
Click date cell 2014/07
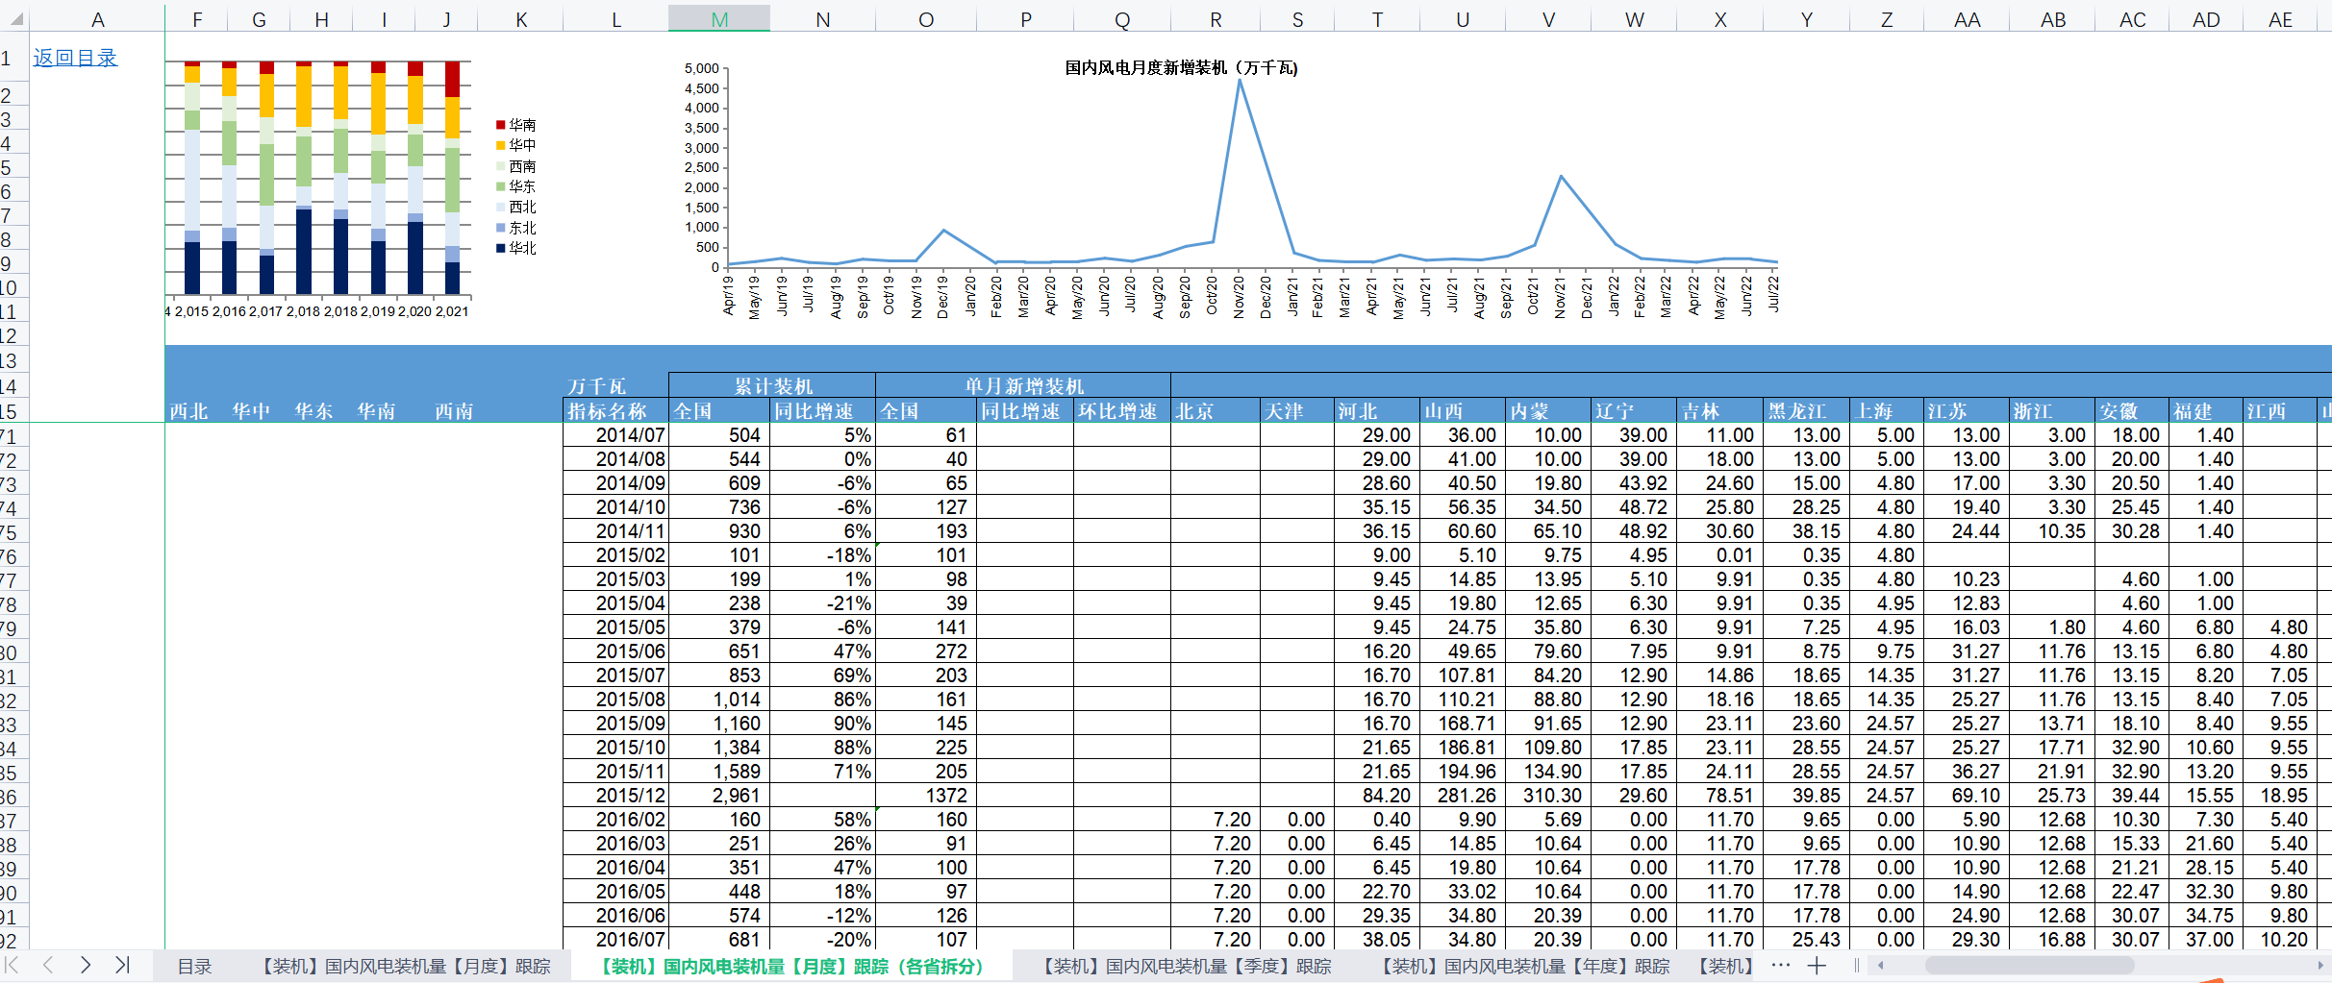coord(615,434)
